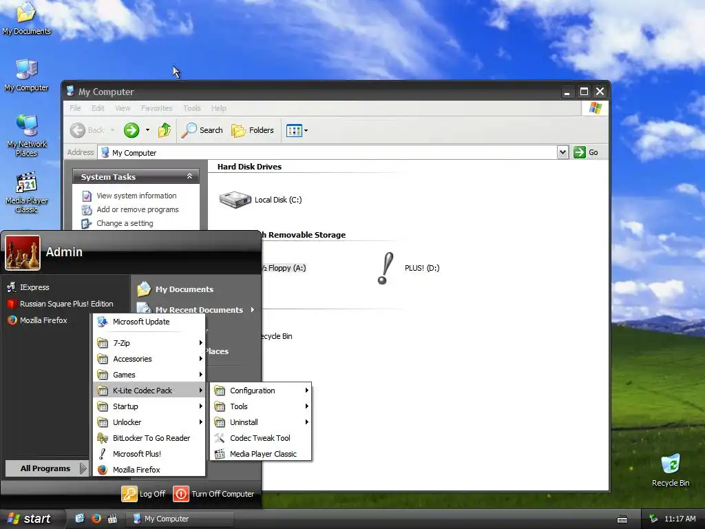Viewport: 705px width, 529px height.
Task: Select Local Disk (C:) drive
Action: click(260, 200)
